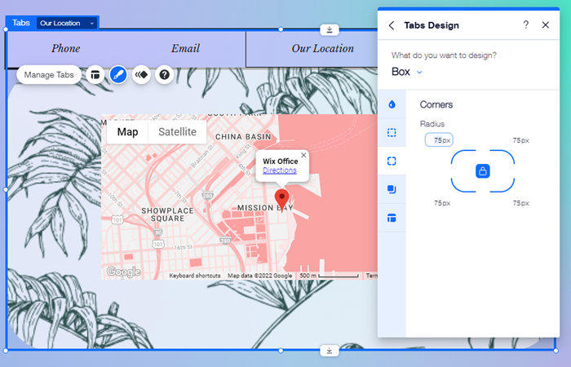Select the Map view button
This screenshot has width=571, height=367.
click(x=127, y=132)
